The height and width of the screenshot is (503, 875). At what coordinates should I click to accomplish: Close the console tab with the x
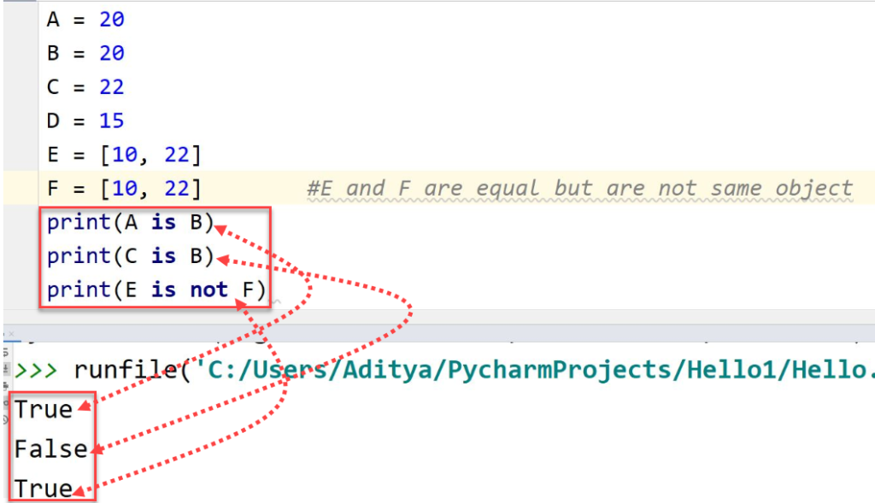(x=11, y=334)
